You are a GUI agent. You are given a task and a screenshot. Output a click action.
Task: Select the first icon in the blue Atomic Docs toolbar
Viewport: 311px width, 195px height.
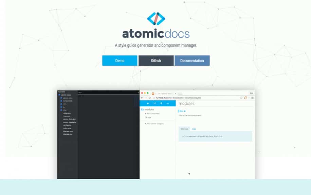click(x=148, y=104)
